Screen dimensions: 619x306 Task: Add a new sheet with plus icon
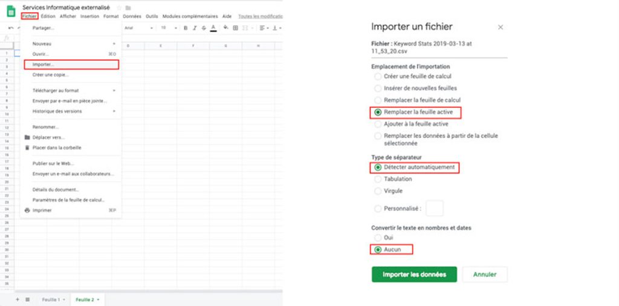coord(18,300)
